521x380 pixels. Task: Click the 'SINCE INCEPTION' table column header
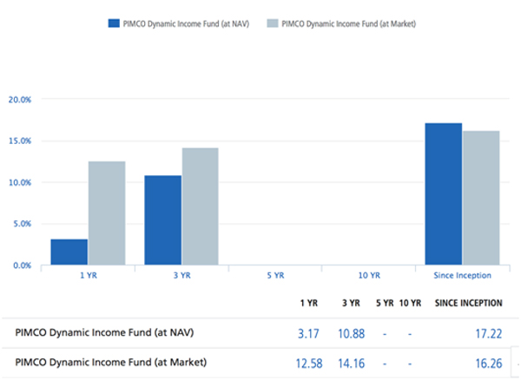[x=469, y=303]
